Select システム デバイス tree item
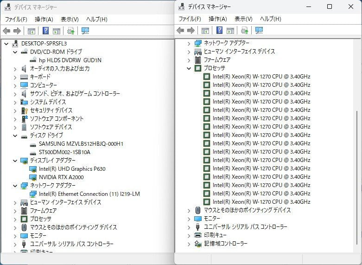The image size is (362, 265). 48,102
